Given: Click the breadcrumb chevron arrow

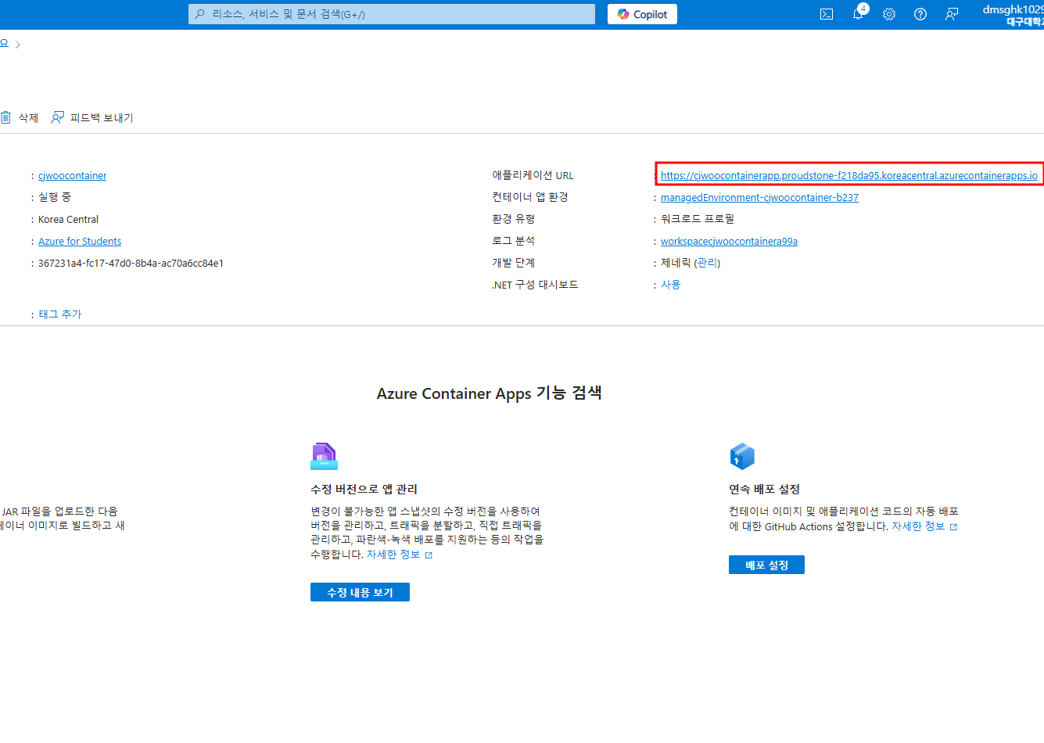Looking at the screenshot, I should coord(18,45).
